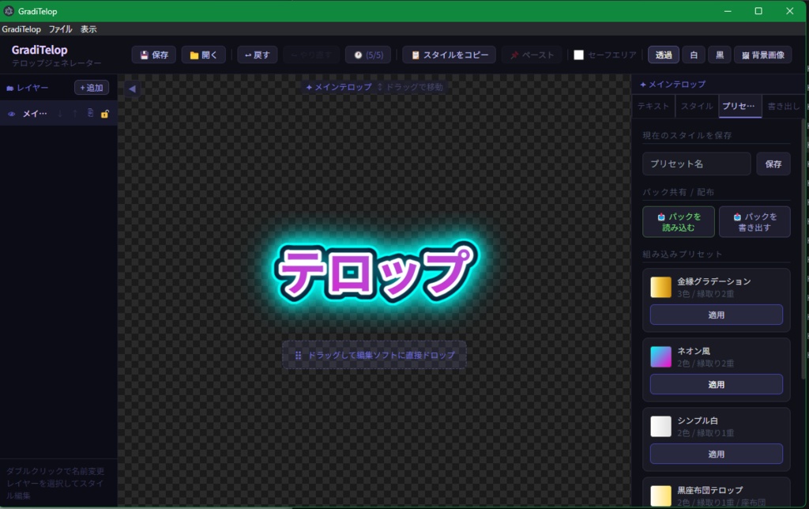This screenshot has height=509, width=809.
Task: Move メイン layer up with arrow
Action: (75, 114)
